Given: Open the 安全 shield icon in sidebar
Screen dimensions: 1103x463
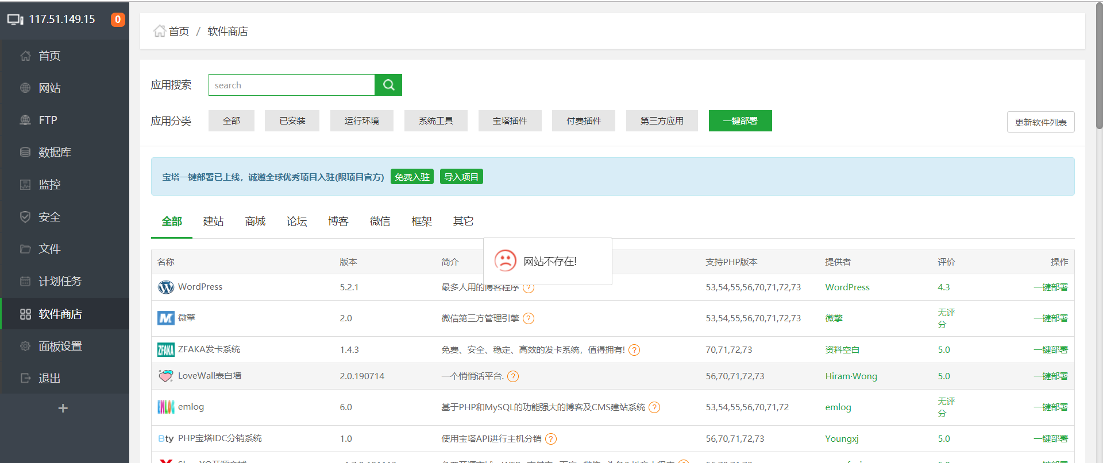Looking at the screenshot, I should coord(25,217).
